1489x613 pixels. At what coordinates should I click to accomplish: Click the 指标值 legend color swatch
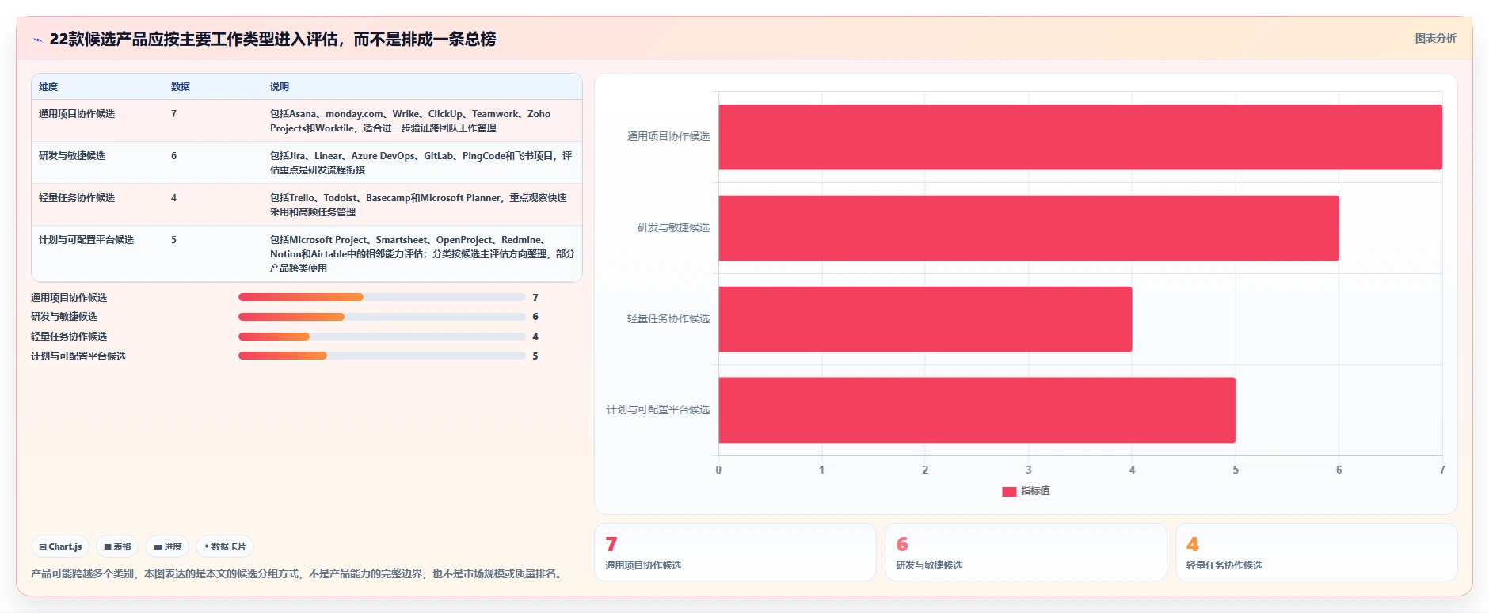coord(1009,491)
